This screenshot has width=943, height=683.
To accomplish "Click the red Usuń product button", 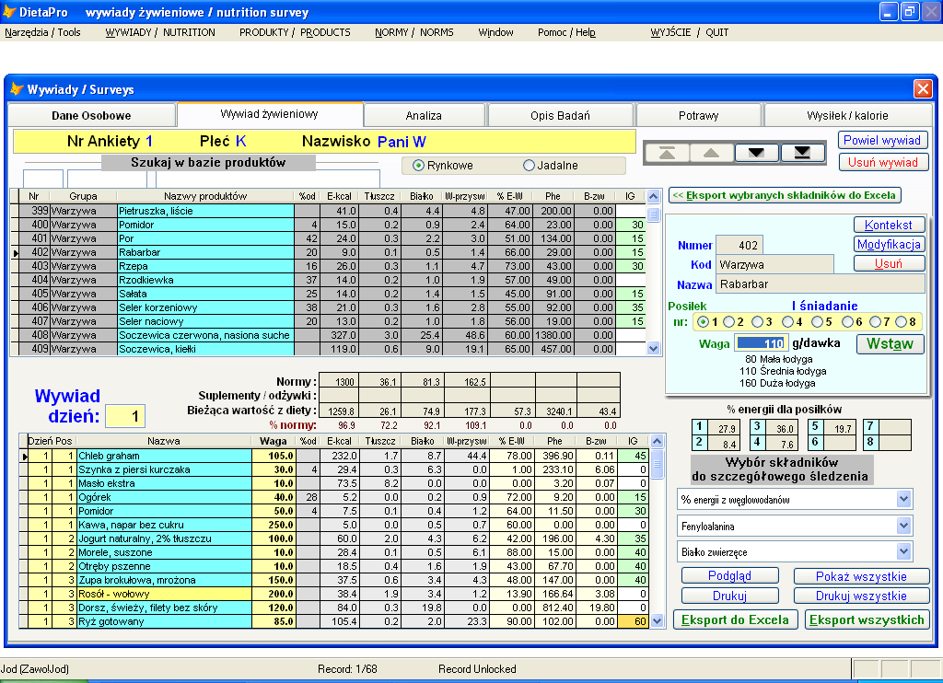I will point(889,263).
